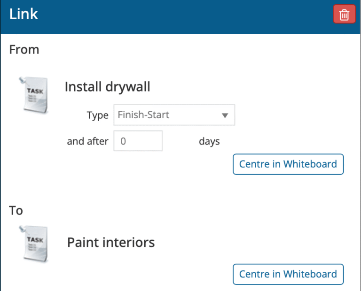Centre Paint interiors in Whiteboard
Viewport: 361px width, 291px height.
point(288,274)
